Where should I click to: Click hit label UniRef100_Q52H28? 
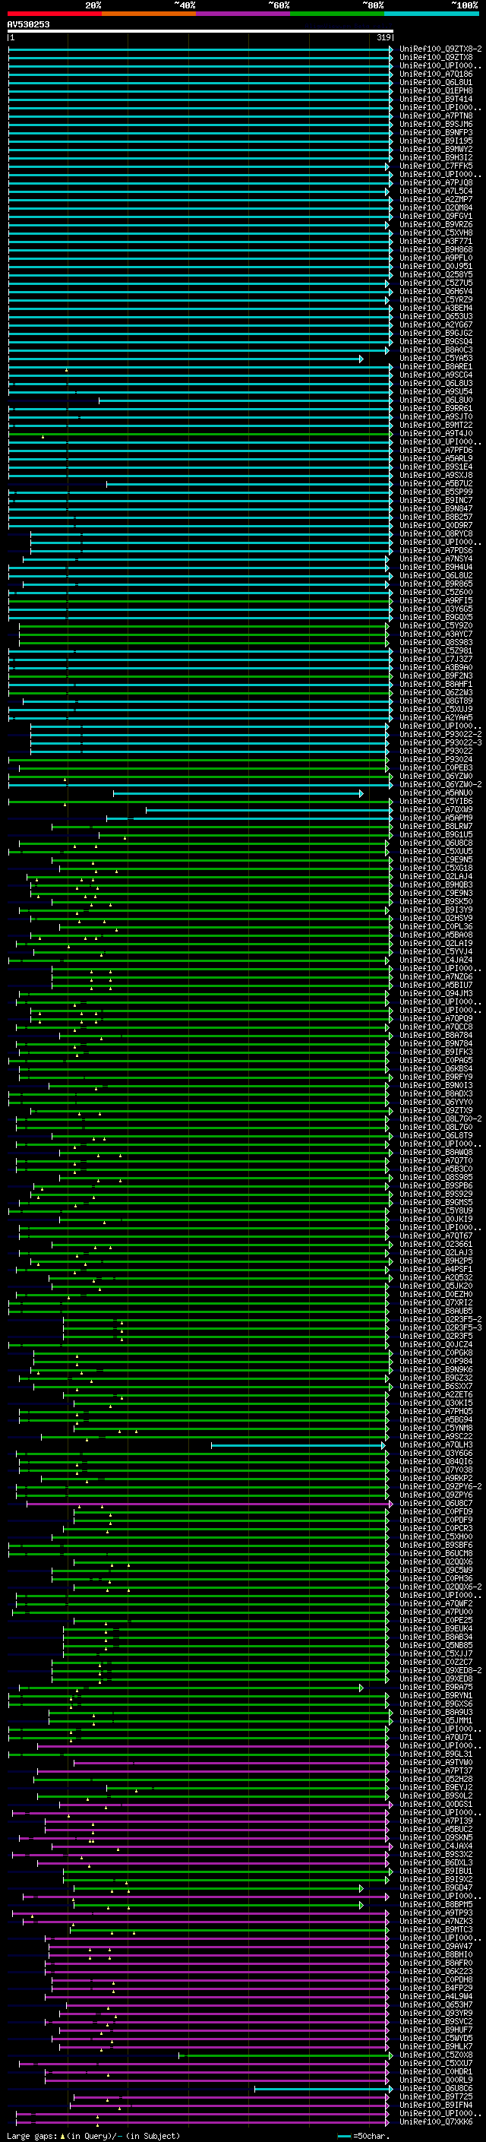pos(436,1780)
